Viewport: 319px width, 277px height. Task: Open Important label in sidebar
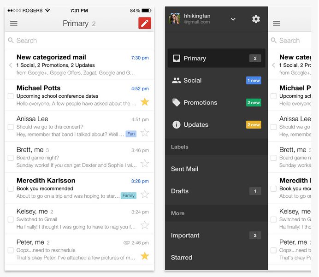(x=216, y=236)
